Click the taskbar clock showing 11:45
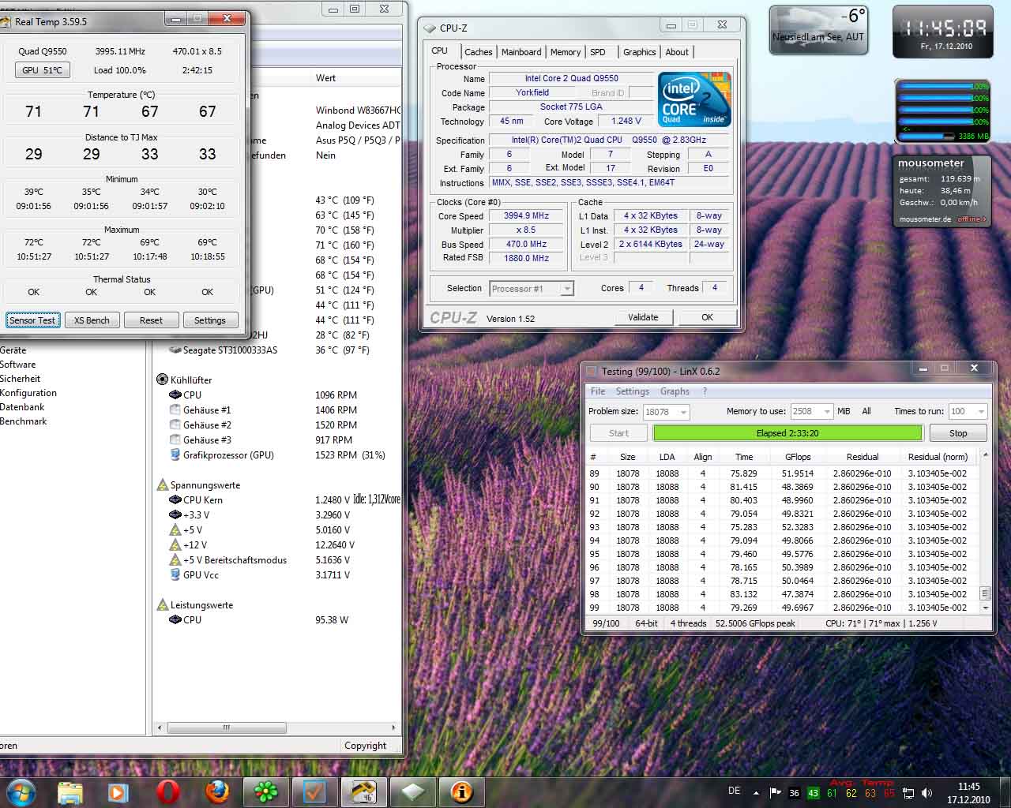Screen dimensions: 1011x808 point(968,793)
